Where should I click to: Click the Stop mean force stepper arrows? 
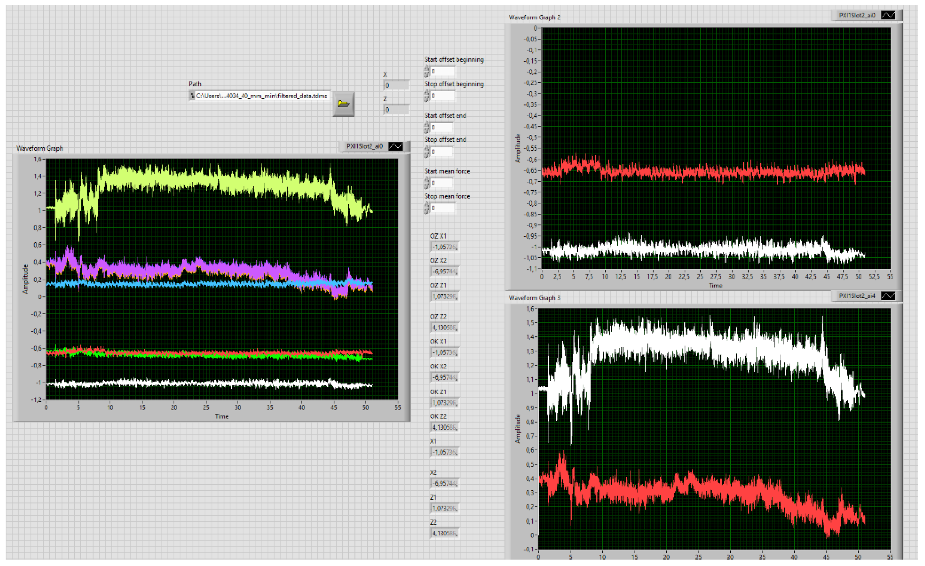coord(426,208)
